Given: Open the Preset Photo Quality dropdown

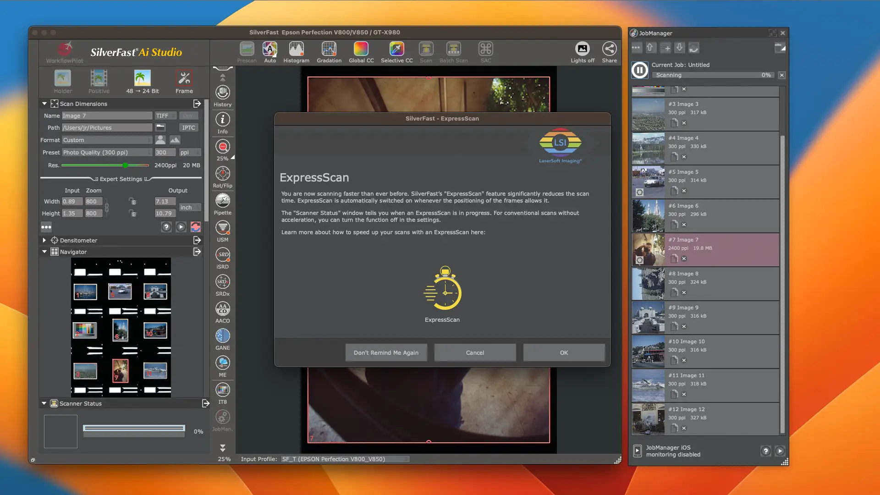Looking at the screenshot, I should (107, 153).
